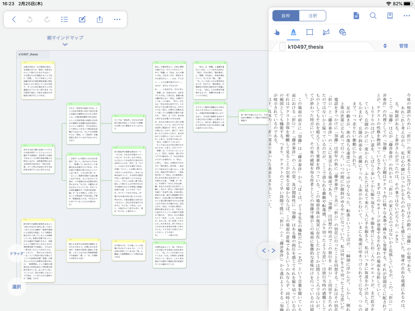Open dots menu on 本論の目的は card

click(25, 63)
